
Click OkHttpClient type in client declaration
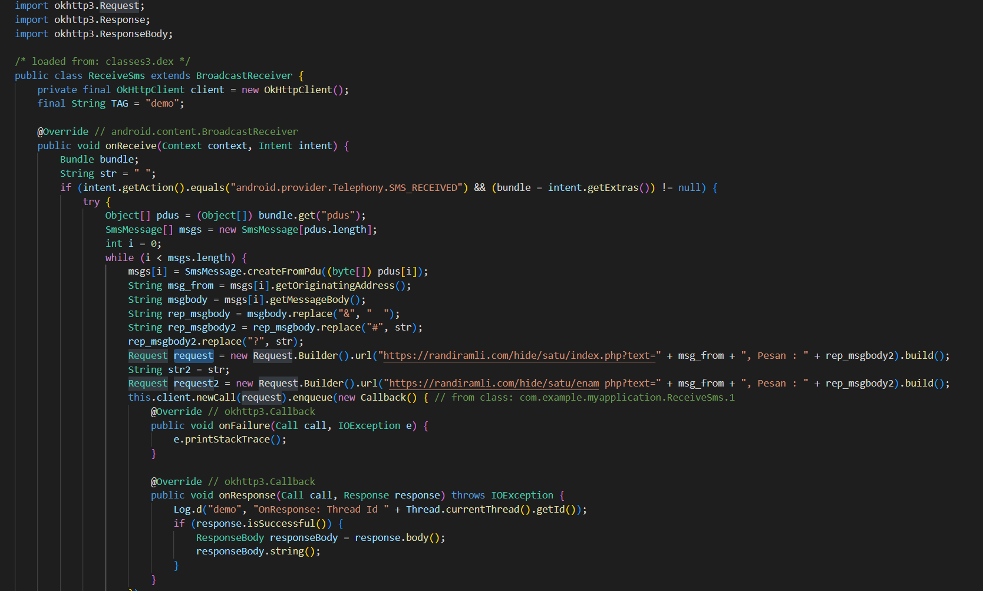point(150,90)
